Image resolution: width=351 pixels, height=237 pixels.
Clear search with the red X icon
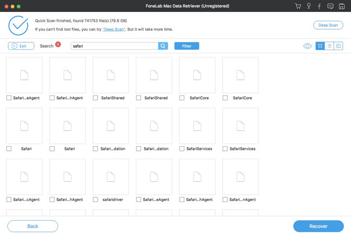58,44
